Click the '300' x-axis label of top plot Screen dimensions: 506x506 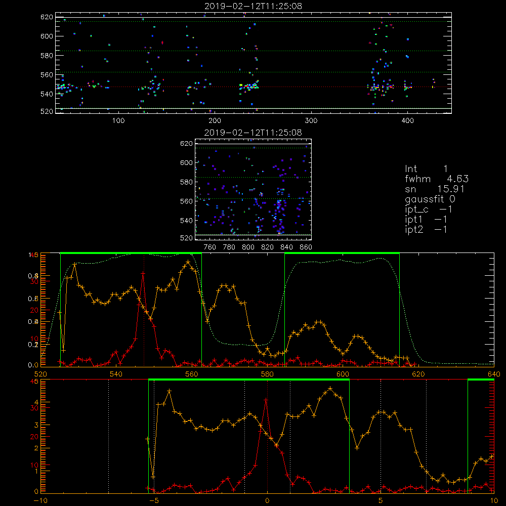[x=311, y=121]
